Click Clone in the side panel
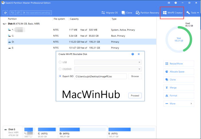Image resolution: width=201 pixels, height=139 pixels. pos(179,80)
